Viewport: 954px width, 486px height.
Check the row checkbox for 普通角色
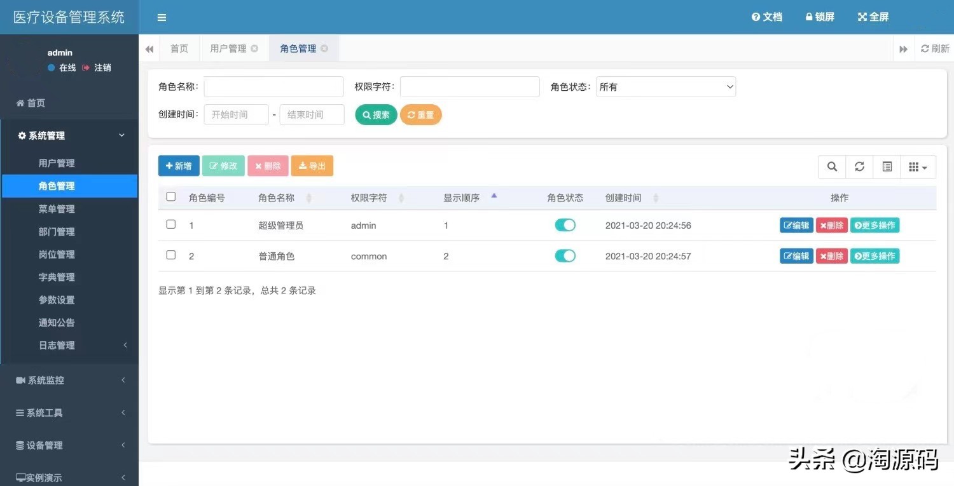[170, 255]
